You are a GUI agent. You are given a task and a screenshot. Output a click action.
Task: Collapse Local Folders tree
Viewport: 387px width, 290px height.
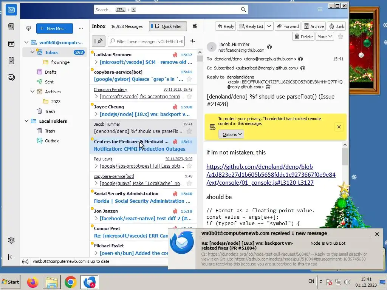click(x=26, y=121)
